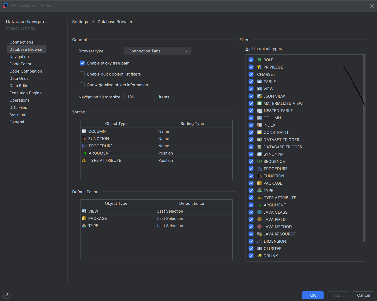Click the ROLE mask icon in Filters

point(259,60)
